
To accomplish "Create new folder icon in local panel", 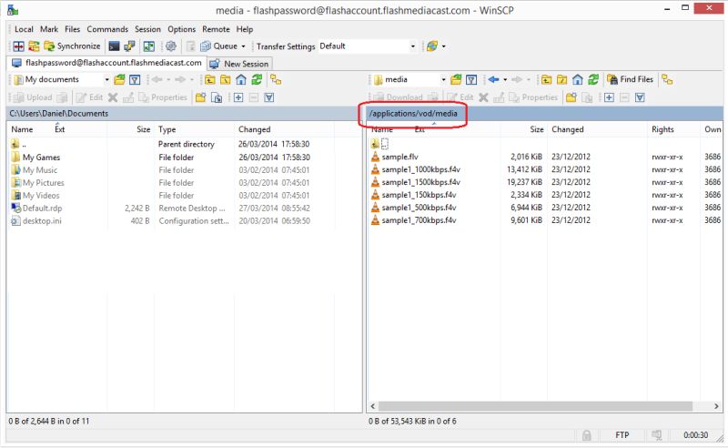I will [x=200, y=97].
